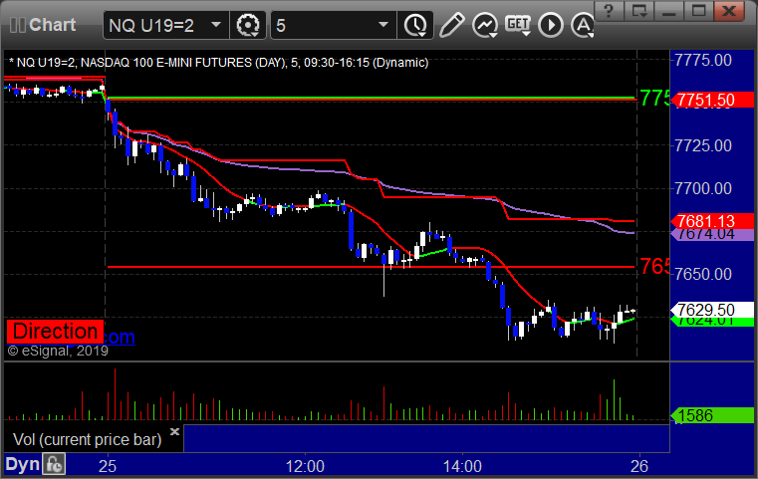Open the alerts 'A' circle menu
The height and width of the screenshot is (479, 758).
point(583,25)
